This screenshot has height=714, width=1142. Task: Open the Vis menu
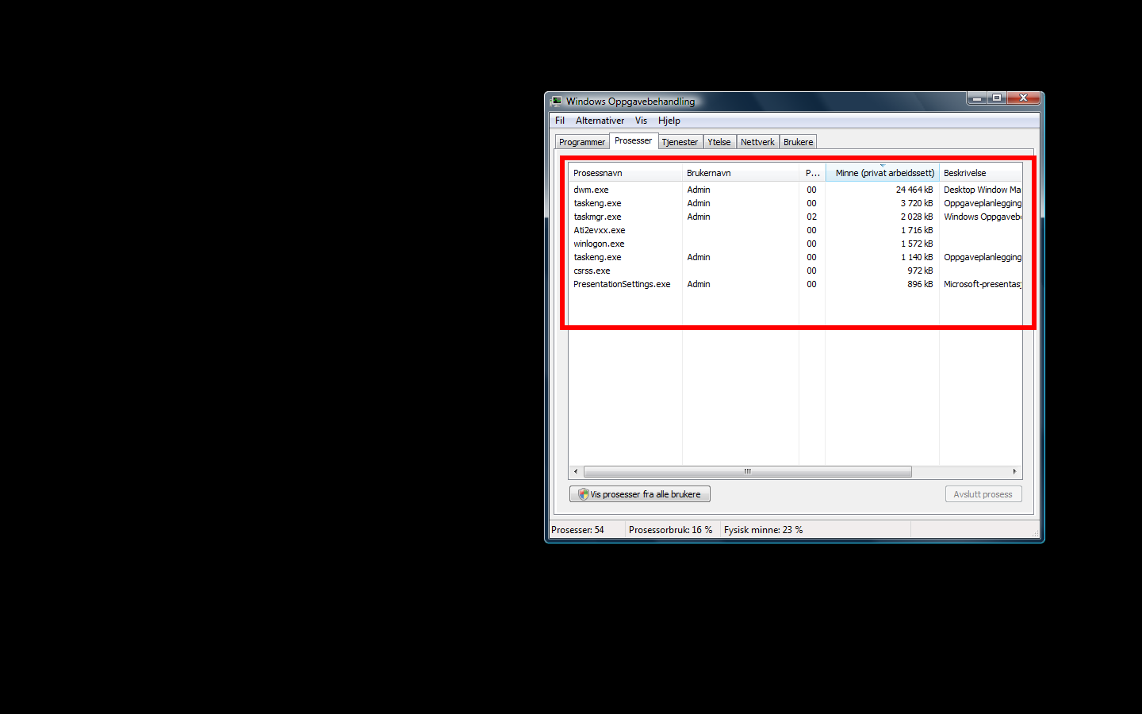tap(641, 121)
